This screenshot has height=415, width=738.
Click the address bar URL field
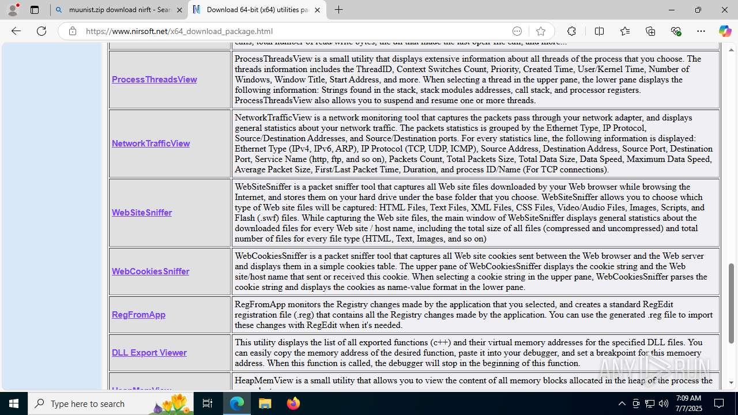294,31
